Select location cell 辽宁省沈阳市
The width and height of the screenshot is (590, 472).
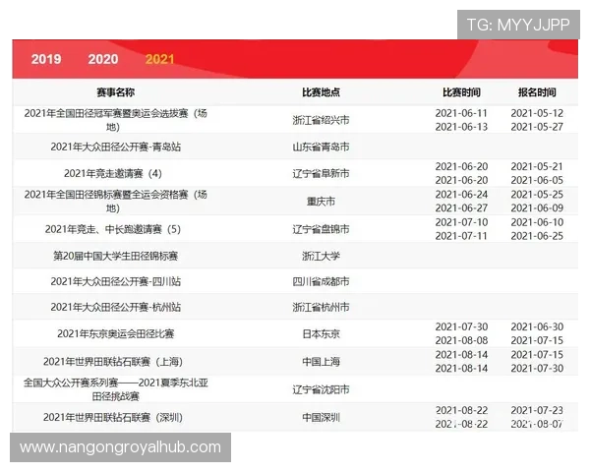(321, 389)
